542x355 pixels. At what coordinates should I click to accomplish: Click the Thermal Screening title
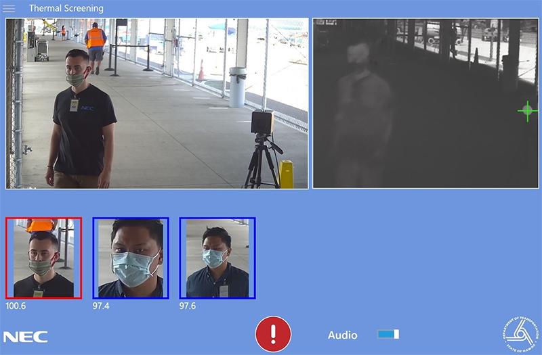tap(66, 9)
